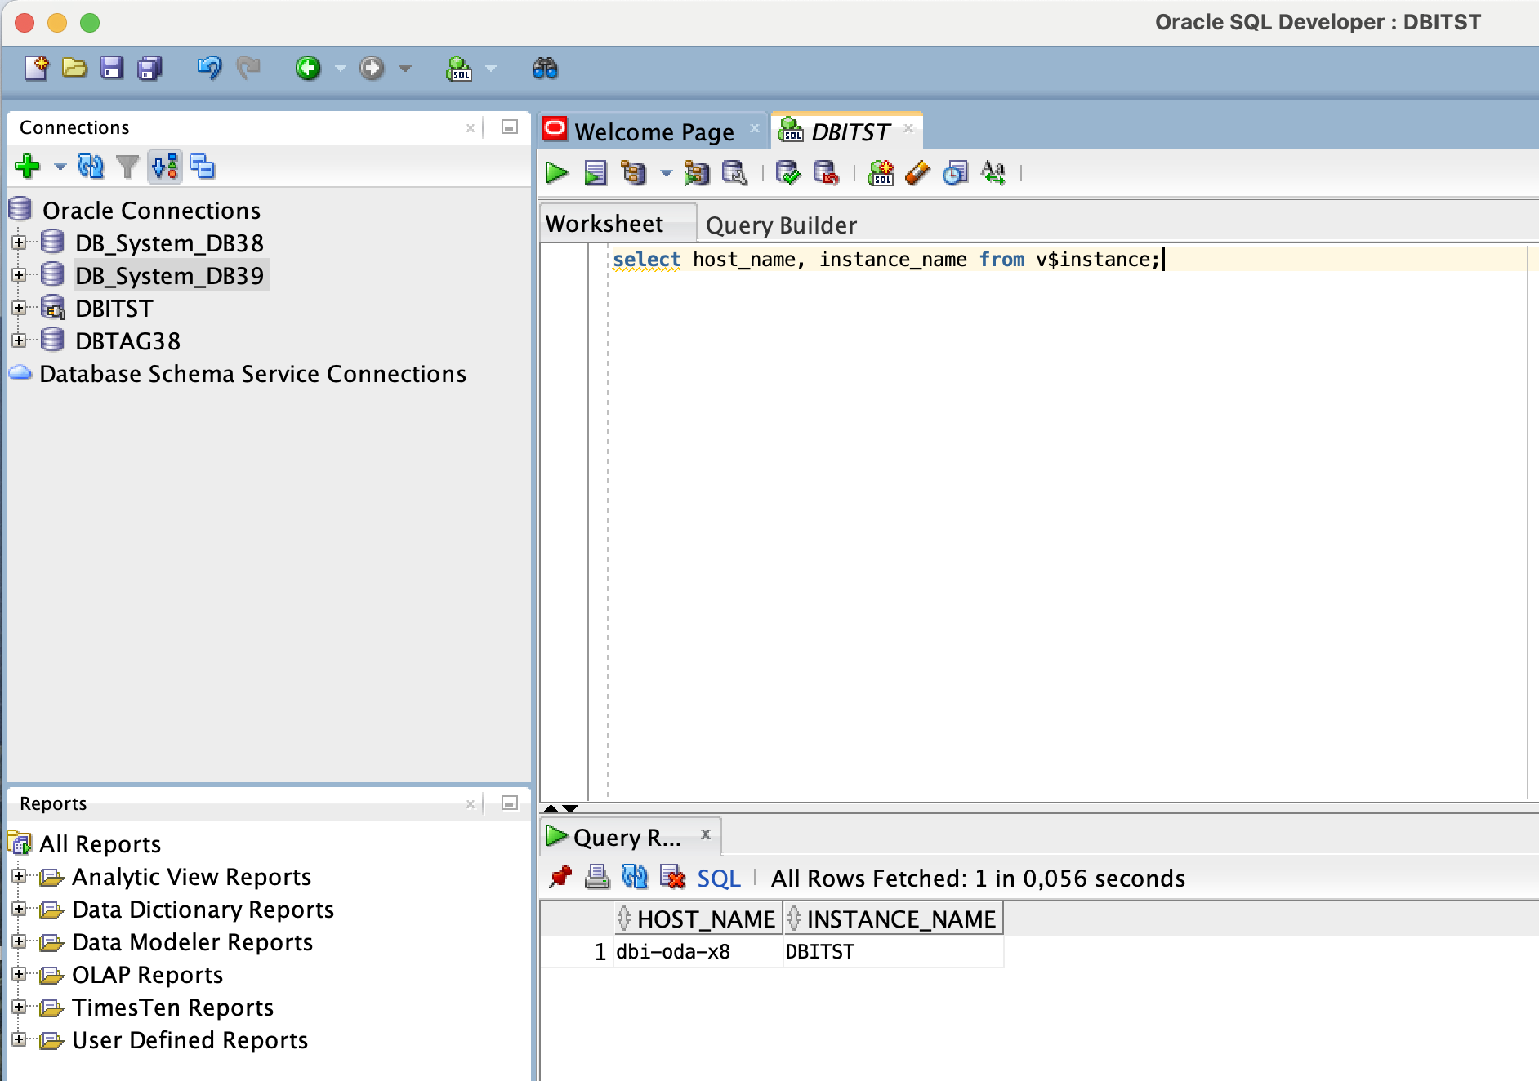
Task: Click the blue SQL link in results
Action: 719,879
